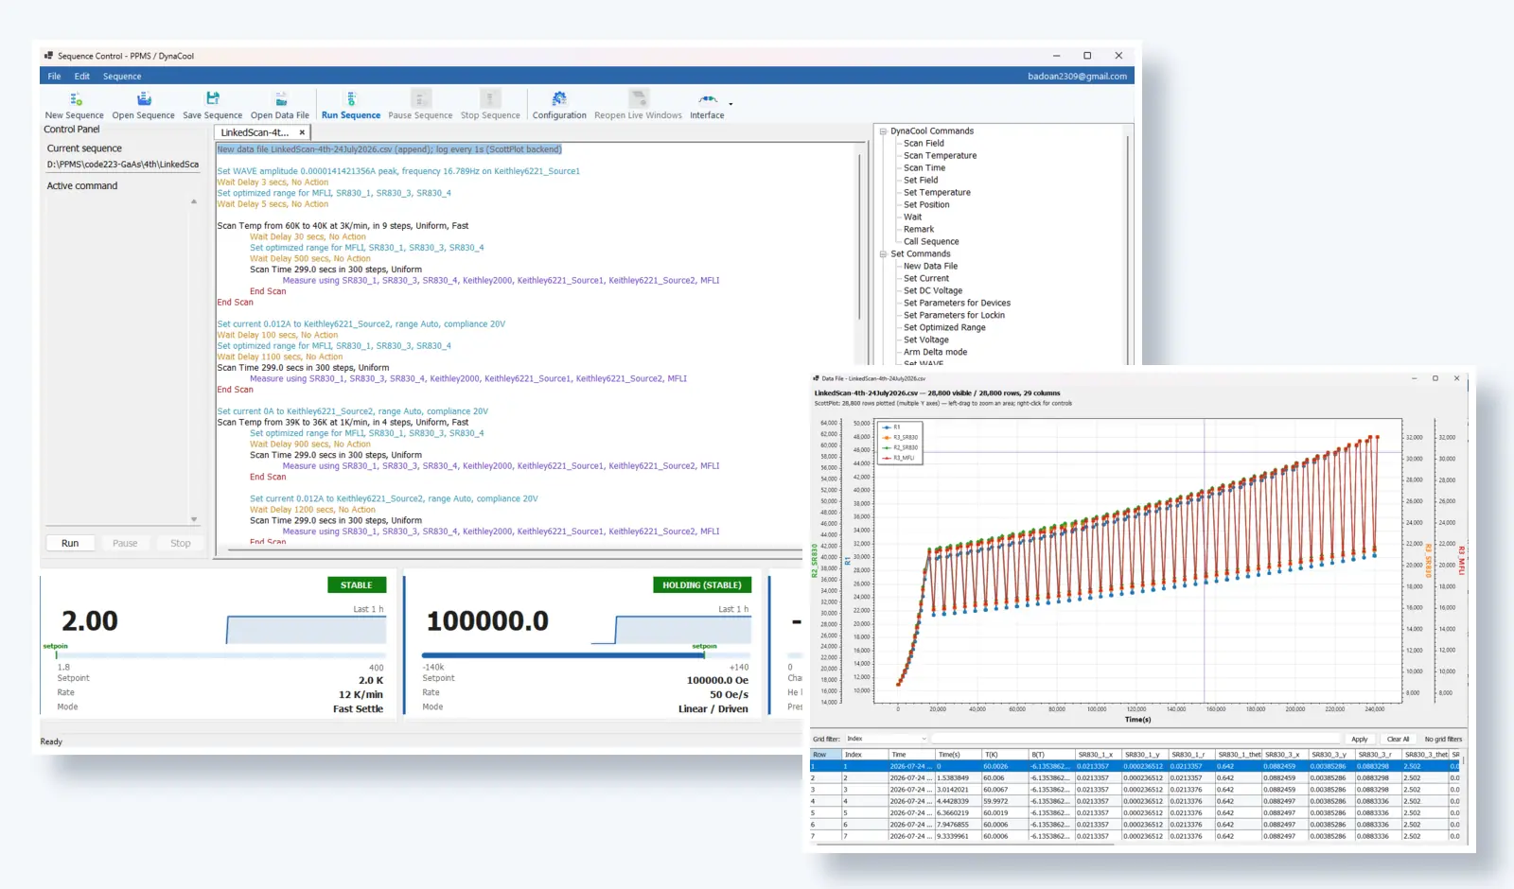Click the Stop Sequence toolbar icon
The height and width of the screenshot is (889, 1514).
tap(490, 99)
